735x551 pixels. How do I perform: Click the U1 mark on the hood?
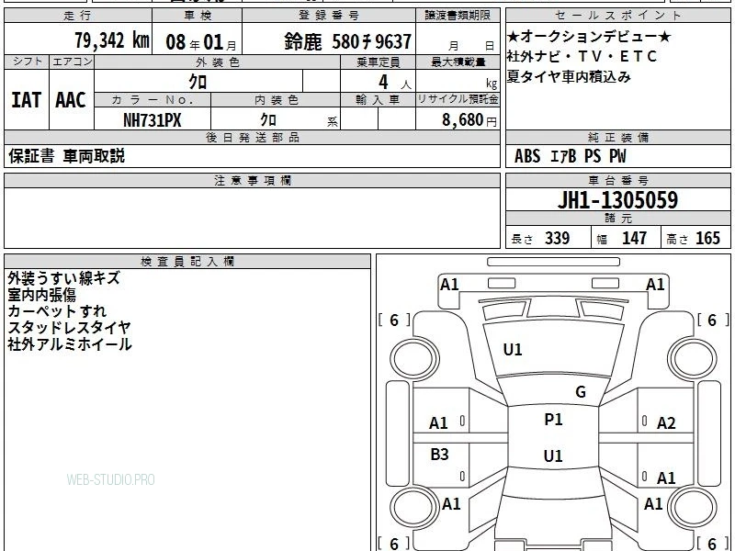coord(513,350)
